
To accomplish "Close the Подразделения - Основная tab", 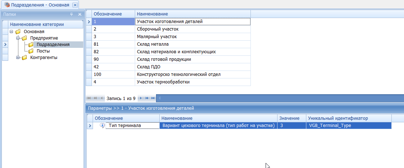I will tap(75, 5).
